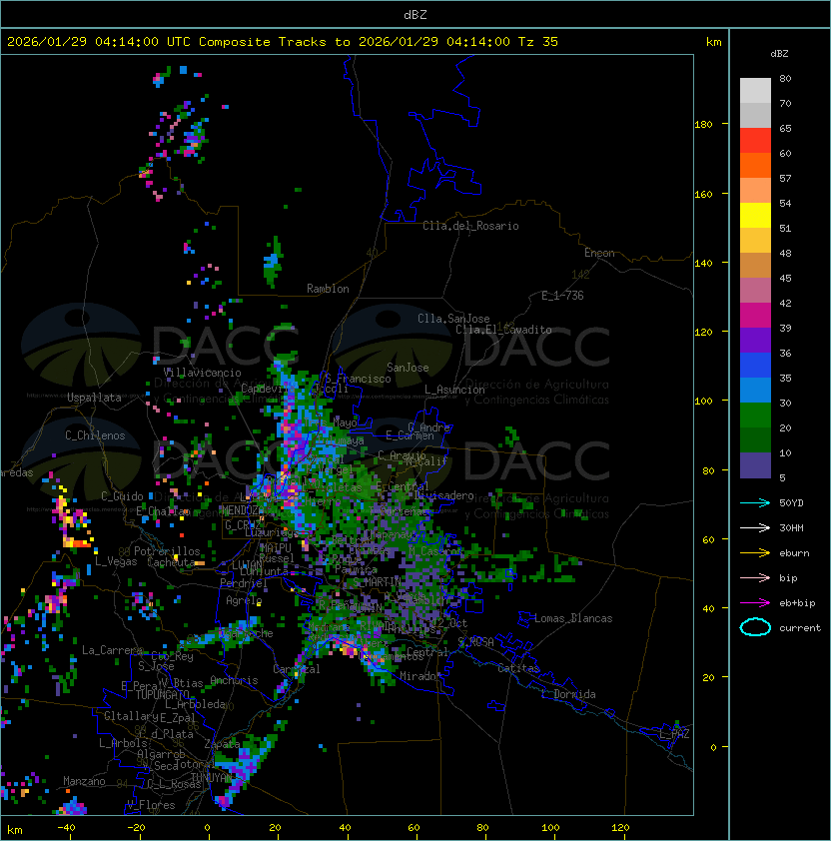The height and width of the screenshot is (841, 831).
Task: Click the '120' tick on horizontal axis
Action: (x=620, y=828)
